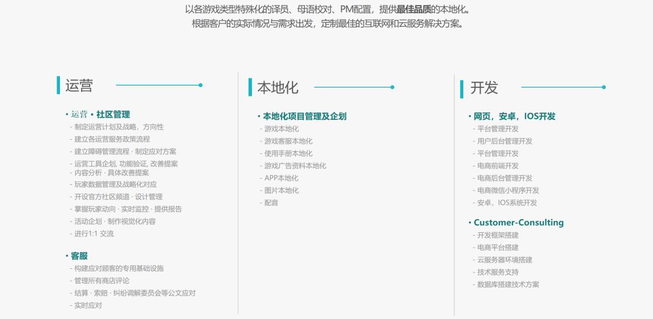The width and height of the screenshot is (653, 319).
Task: Click the 数据库搭建技术方案 item
Action: click(508, 284)
